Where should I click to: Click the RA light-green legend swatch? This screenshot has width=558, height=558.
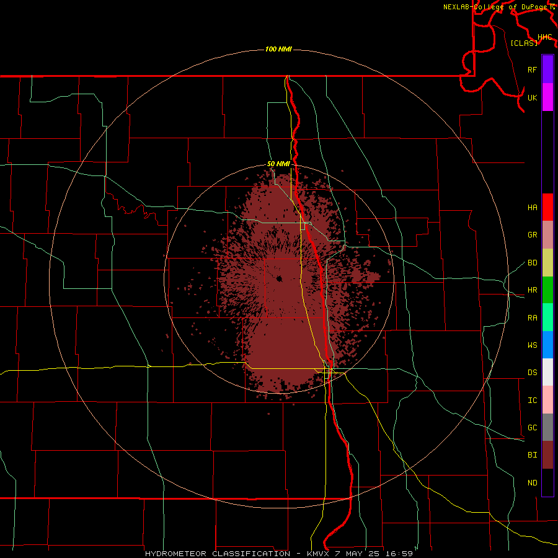pyautogui.click(x=547, y=317)
